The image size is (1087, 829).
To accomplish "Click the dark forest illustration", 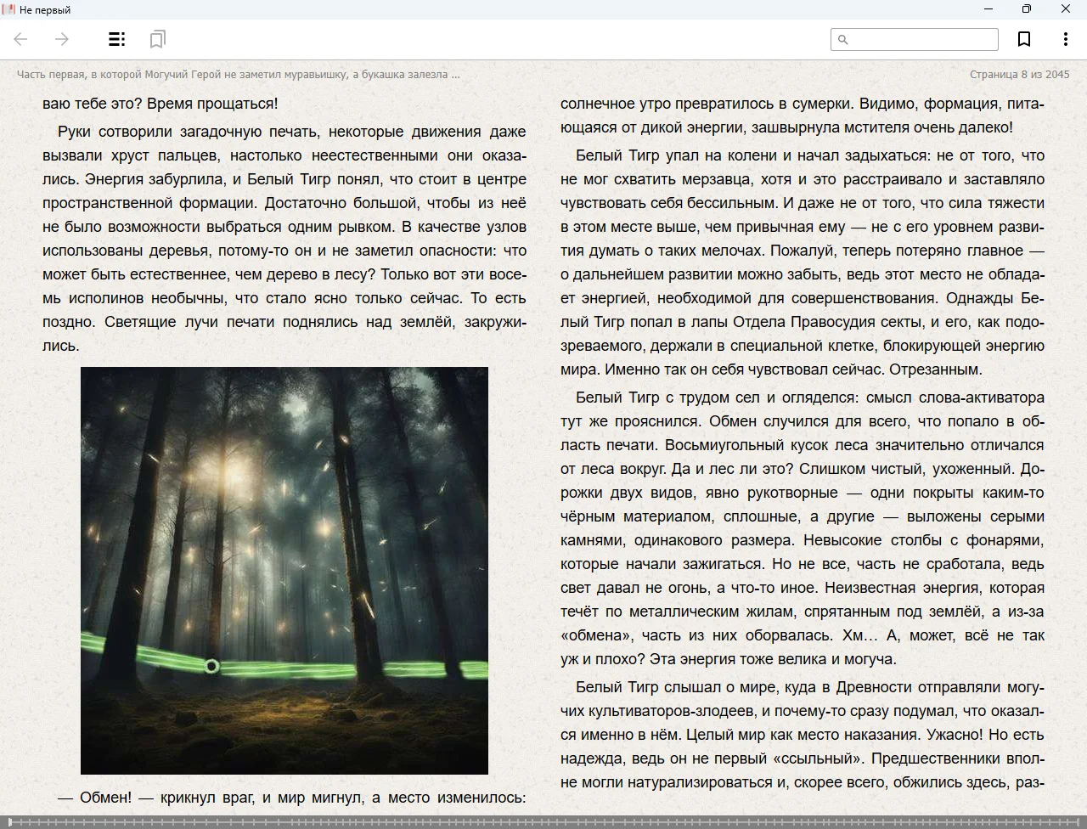I will point(284,570).
